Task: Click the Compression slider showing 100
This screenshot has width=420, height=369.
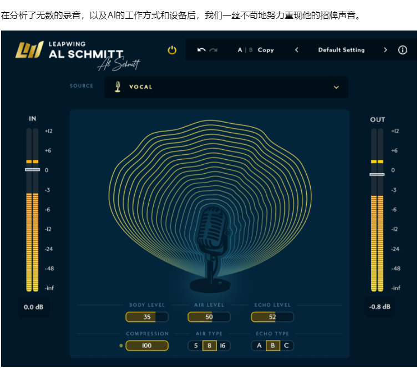Action: pyautogui.click(x=147, y=346)
